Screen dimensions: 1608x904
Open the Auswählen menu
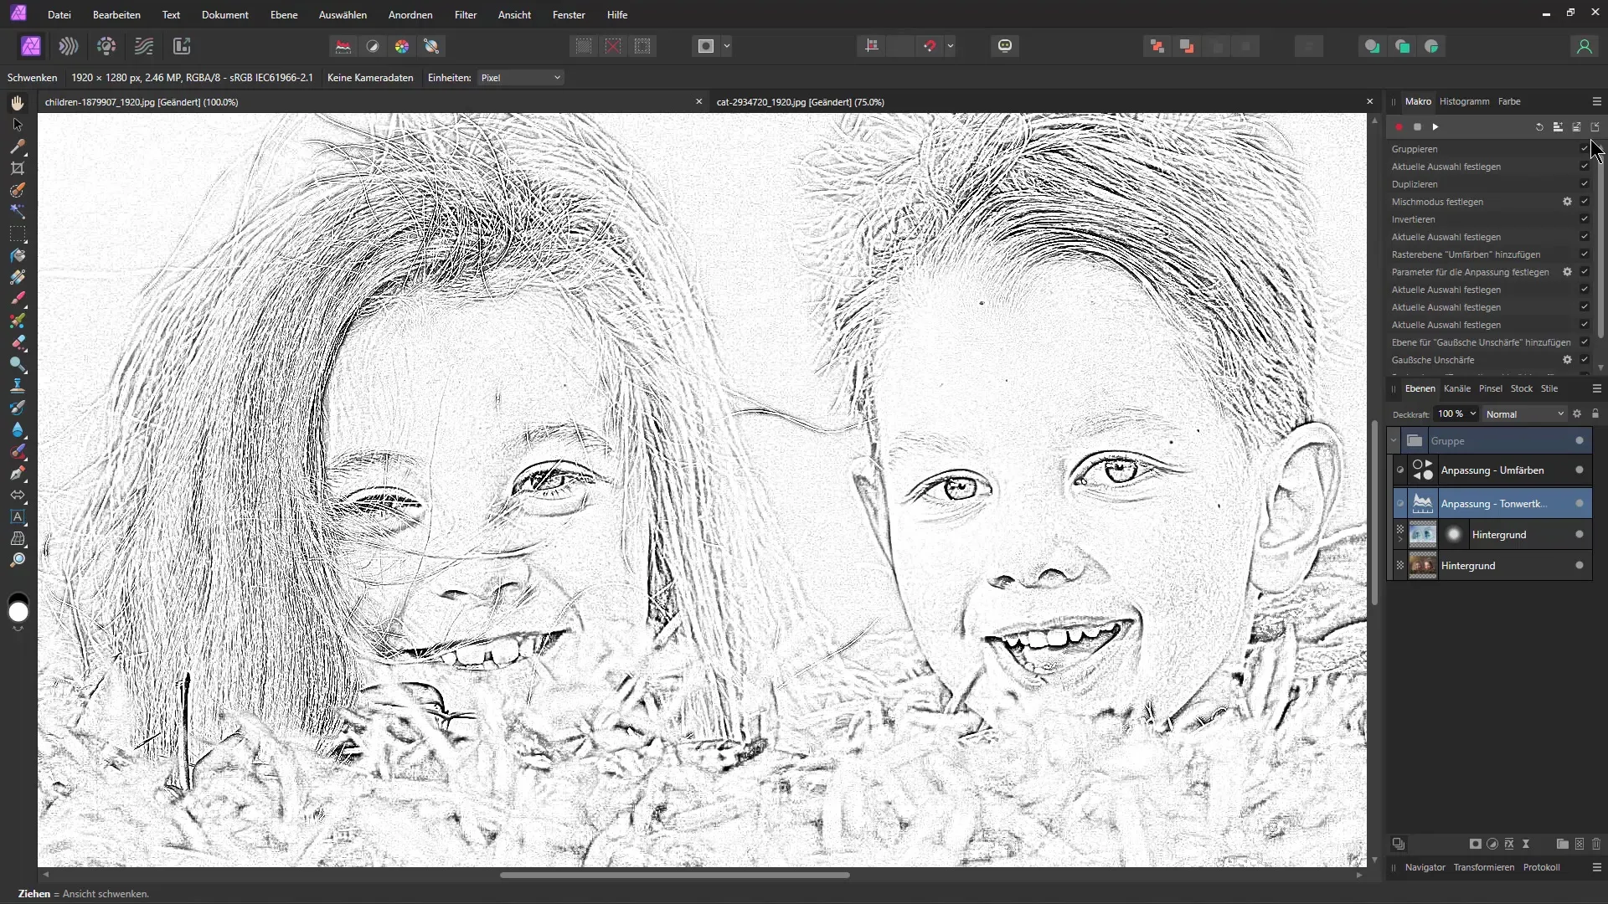(343, 15)
